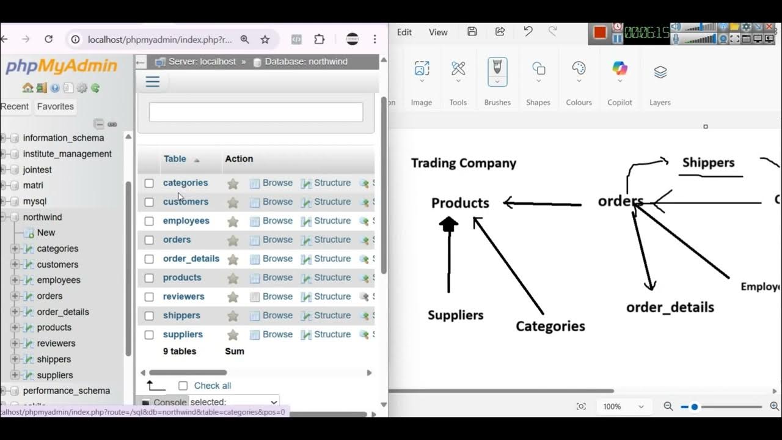Expand the customers tree node in sidebar
The height and width of the screenshot is (440, 782).
pos(15,265)
